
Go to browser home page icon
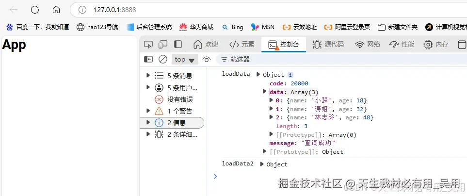56,10
